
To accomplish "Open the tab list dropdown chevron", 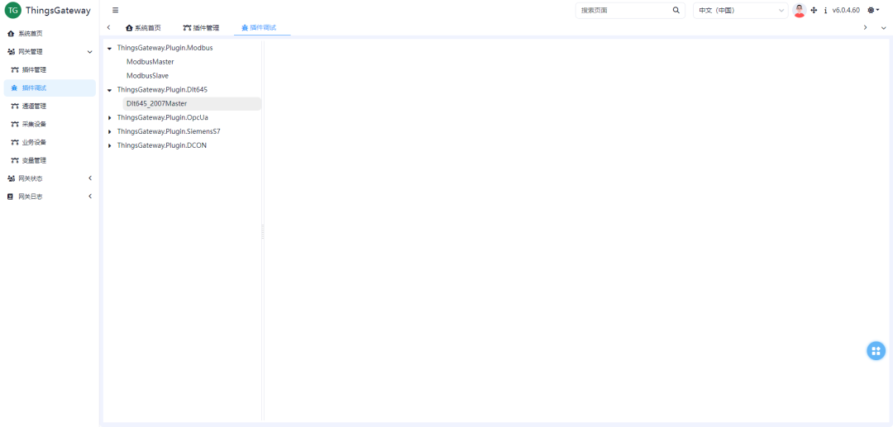I will (883, 27).
